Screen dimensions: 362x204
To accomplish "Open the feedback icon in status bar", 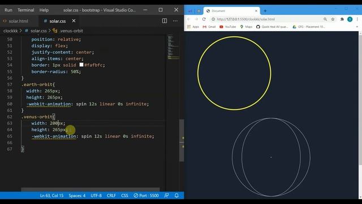I will (166, 195).
